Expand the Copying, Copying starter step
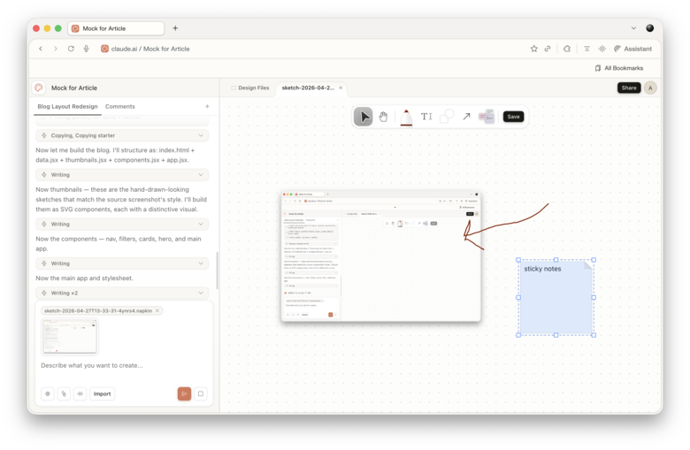This screenshot has height=450, width=690. [x=122, y=135]
